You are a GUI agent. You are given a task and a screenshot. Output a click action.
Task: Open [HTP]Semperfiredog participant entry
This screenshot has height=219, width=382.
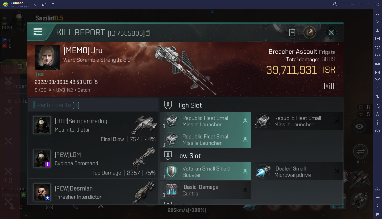click(x=93, y=128)
